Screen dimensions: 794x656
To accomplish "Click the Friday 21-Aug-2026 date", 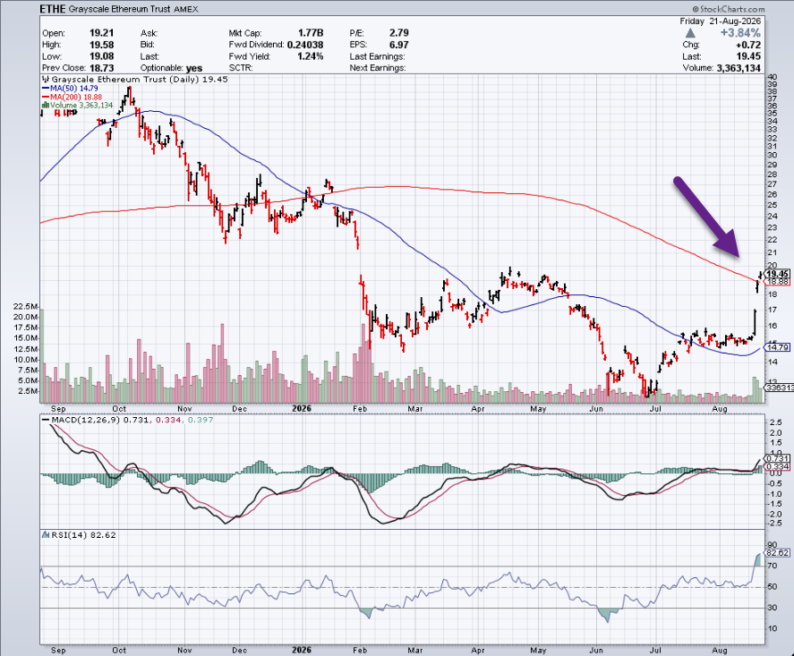I will (720, 21).
